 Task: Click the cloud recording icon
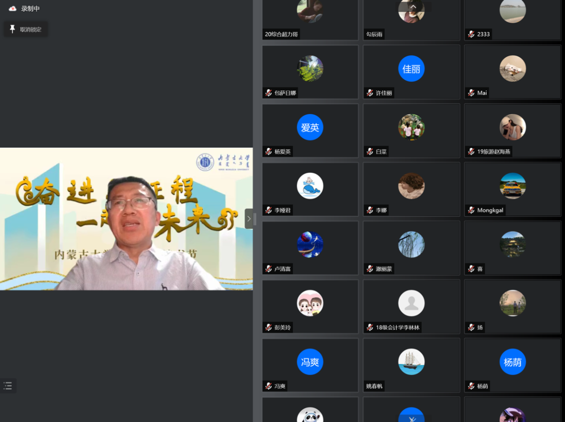13,8
